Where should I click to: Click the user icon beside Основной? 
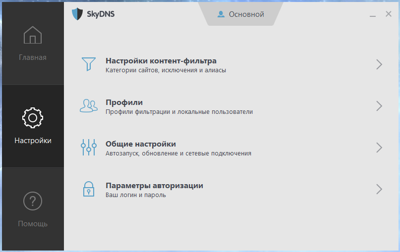[x=221, y=14]
